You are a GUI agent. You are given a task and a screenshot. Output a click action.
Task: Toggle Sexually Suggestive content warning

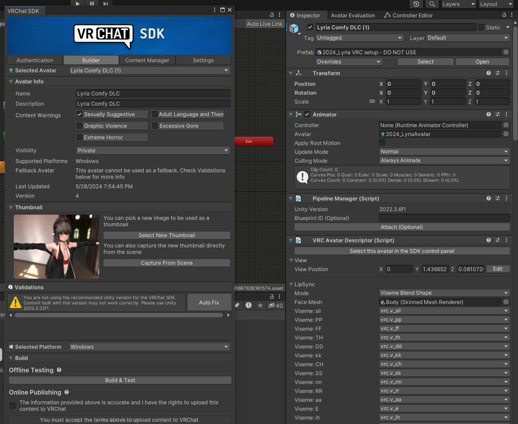tap(79, 114)
